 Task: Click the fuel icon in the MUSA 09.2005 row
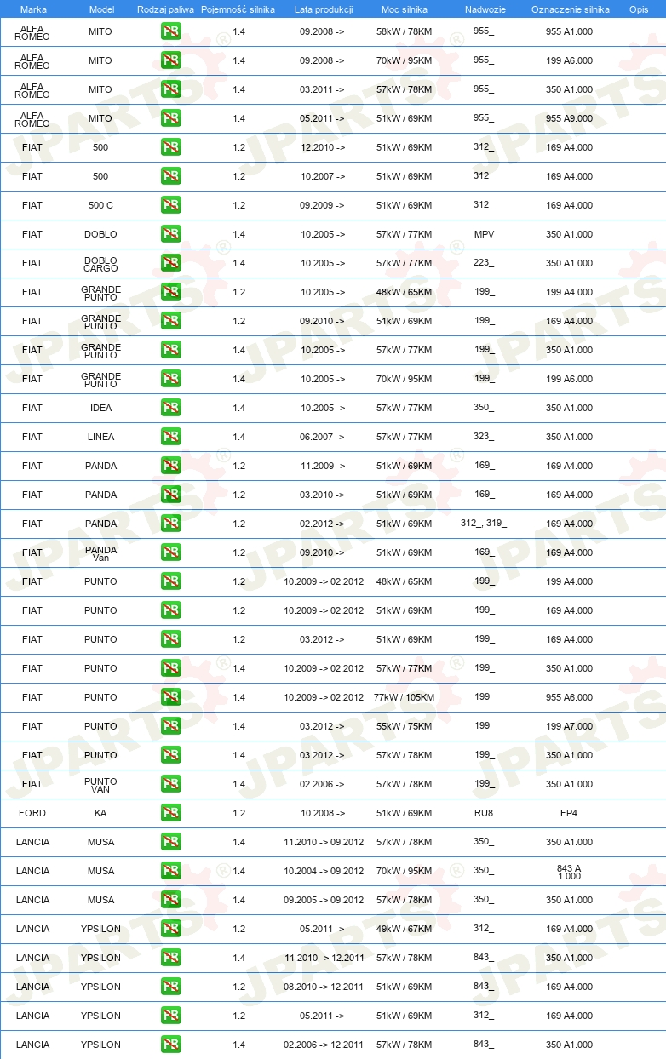[x=170, y=900]
